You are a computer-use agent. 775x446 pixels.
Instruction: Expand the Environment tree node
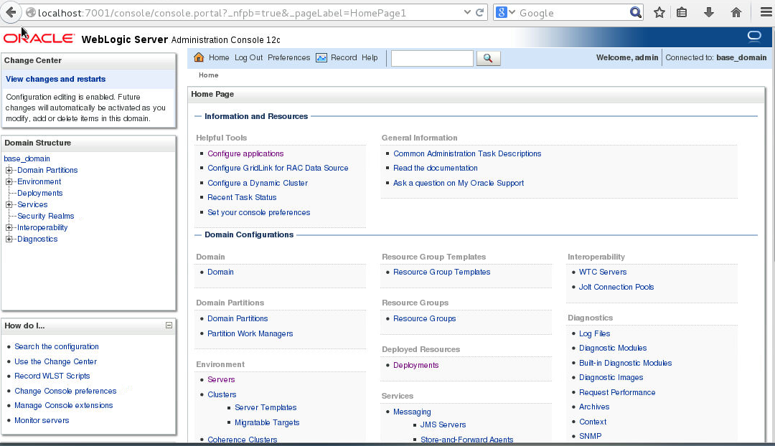(9, 181)
